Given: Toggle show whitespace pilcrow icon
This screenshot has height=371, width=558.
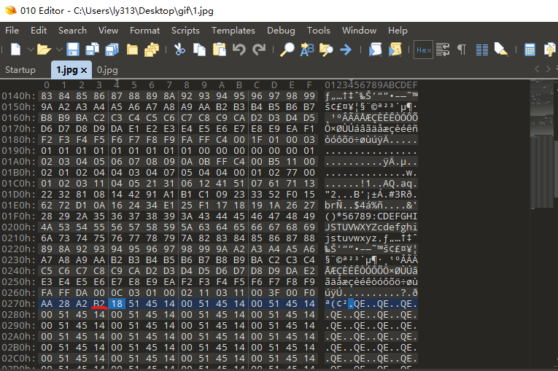Looking at the screenshot, I should pos(462,50).
